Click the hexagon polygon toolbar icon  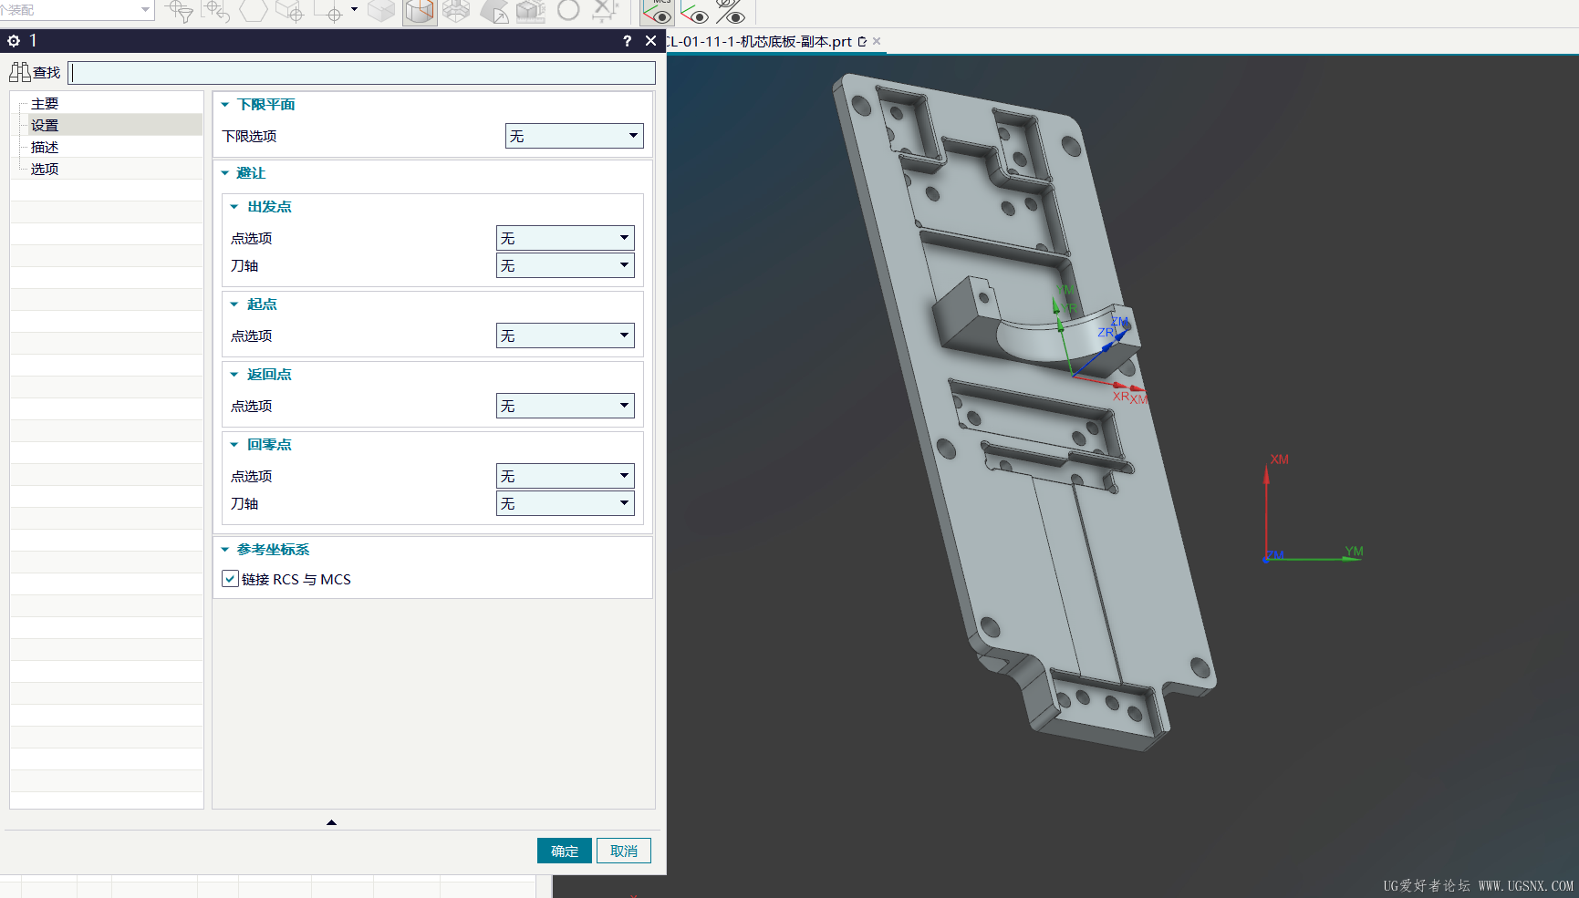click(x=253, y=11)
